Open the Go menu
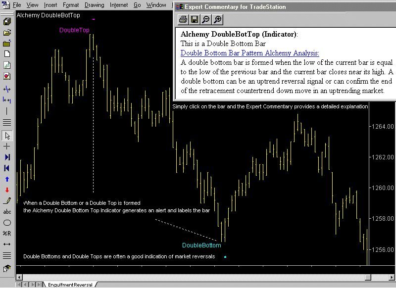Screen dimensions: 396x288 (x=137, y=5)
